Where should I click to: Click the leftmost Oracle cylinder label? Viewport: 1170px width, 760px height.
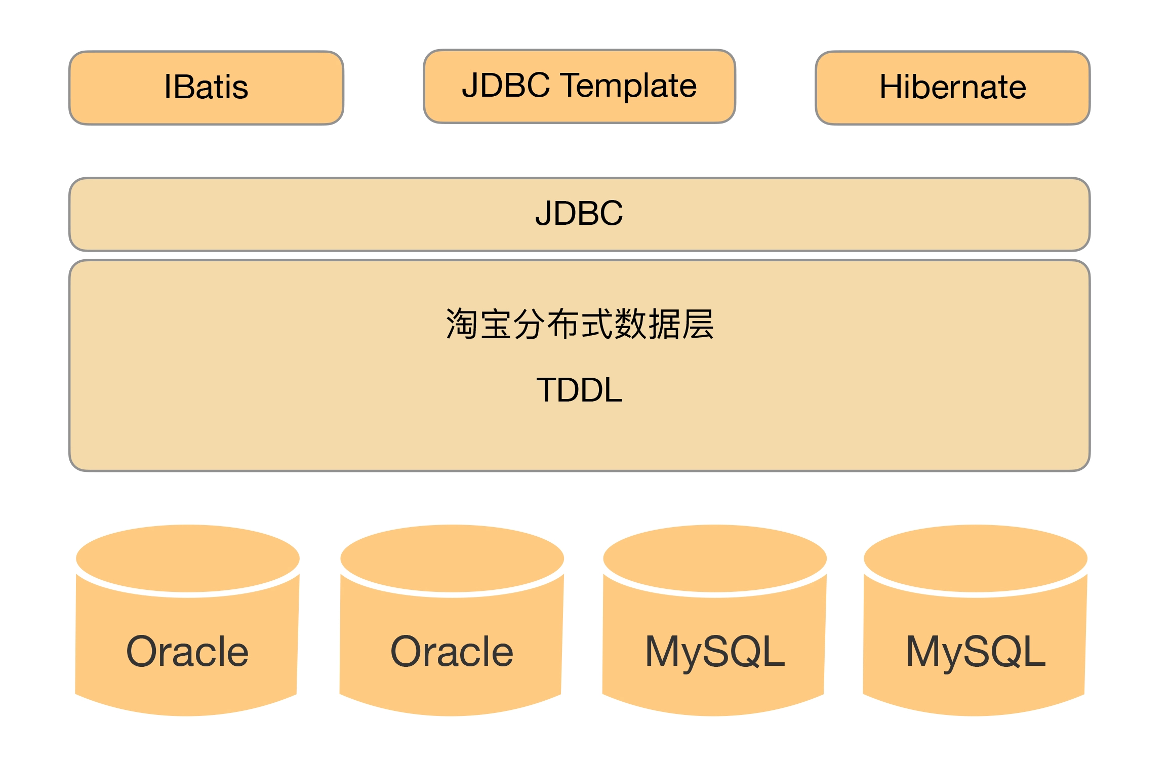[x=187, y=652]
